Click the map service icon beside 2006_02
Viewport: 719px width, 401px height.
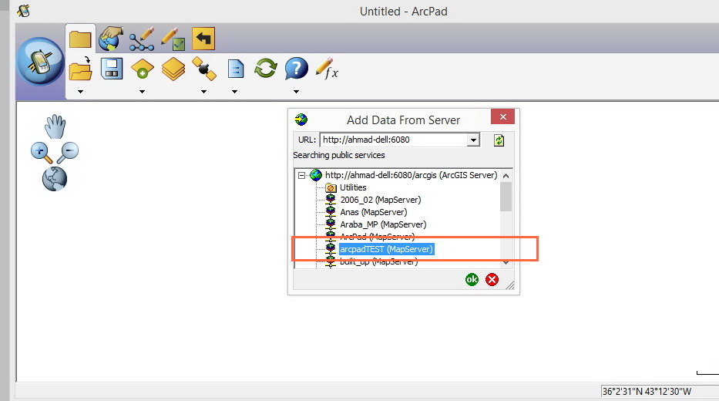[331, 200]
